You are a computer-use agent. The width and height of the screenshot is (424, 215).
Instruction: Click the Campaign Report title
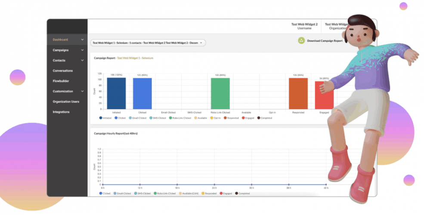click(x=105, y=58)
